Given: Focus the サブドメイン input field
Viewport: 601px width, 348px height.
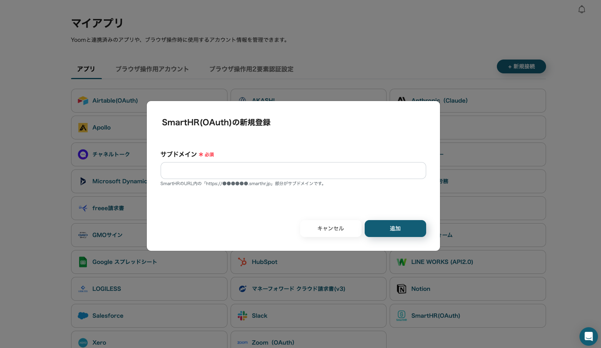Looking at the screenshot, I should [293, 171].
